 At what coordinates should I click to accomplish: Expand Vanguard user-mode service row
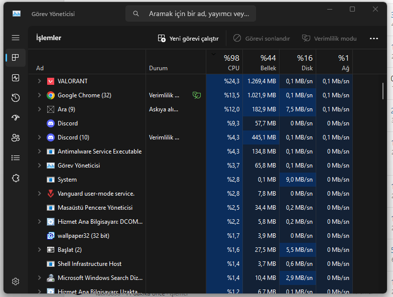pyautogui.click(x=39, y=193)
